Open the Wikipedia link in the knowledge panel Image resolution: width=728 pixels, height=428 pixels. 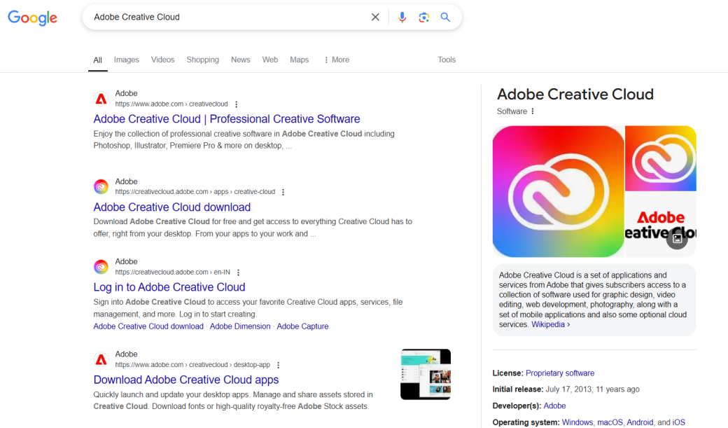(548, 324)
